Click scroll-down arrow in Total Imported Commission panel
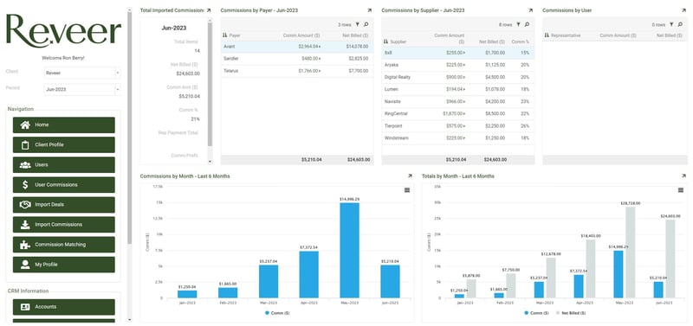 coord(210,162)
